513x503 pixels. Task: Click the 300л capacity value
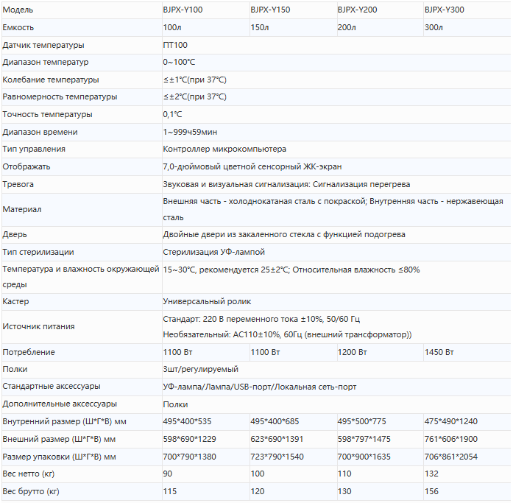(x=434, y=28)
